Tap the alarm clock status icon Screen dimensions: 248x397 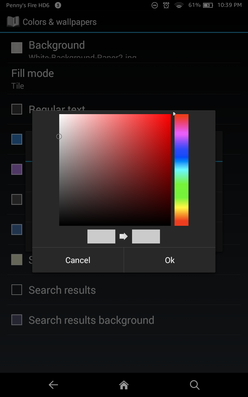tap(166, 5)
